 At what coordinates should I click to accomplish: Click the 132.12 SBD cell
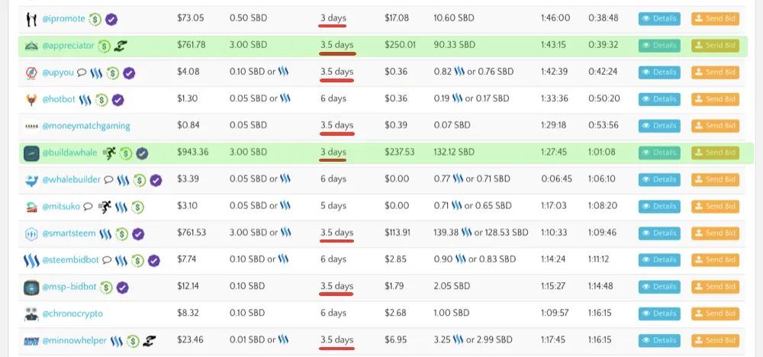pos(454,153)
